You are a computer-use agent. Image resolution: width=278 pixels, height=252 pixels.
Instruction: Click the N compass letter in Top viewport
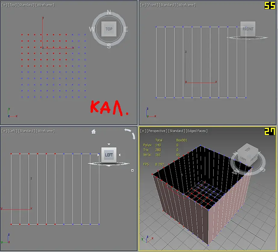pos(109,12)
